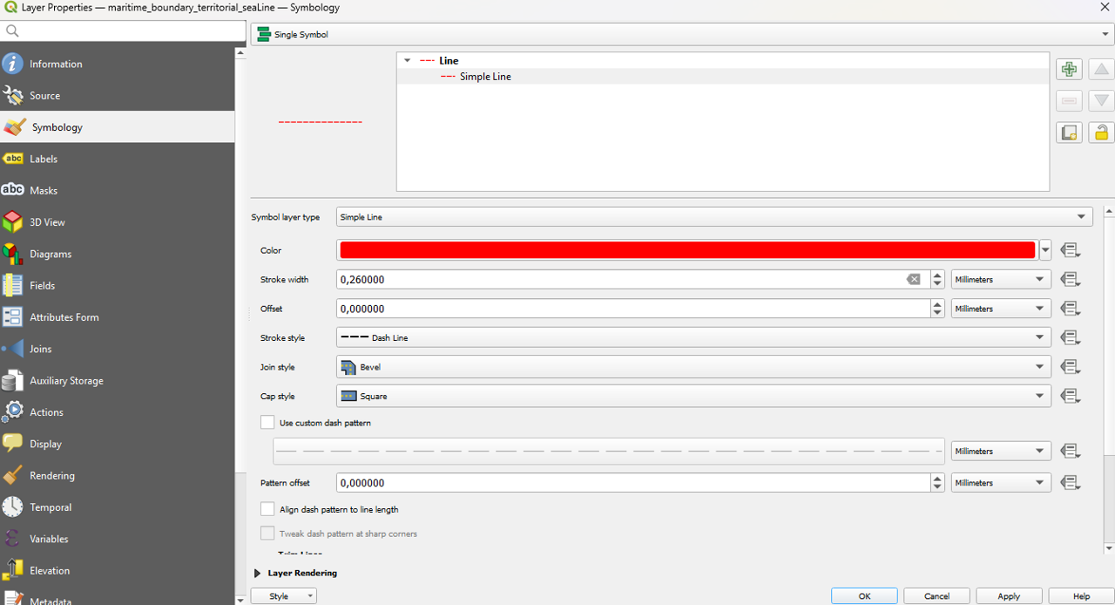Open the Single Symbol renderer dropdown
Image resolution: width=1115 pixels, height=605 pixels.
click(x=681, y=35)
